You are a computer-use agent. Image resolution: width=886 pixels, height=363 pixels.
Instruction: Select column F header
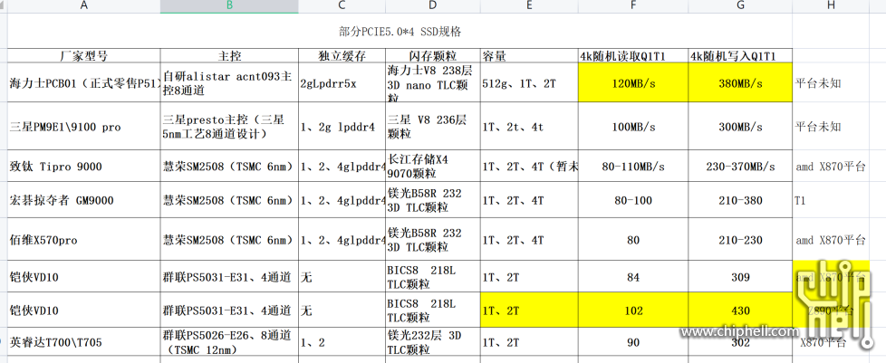pyautogui.click(x=633, y=6)
